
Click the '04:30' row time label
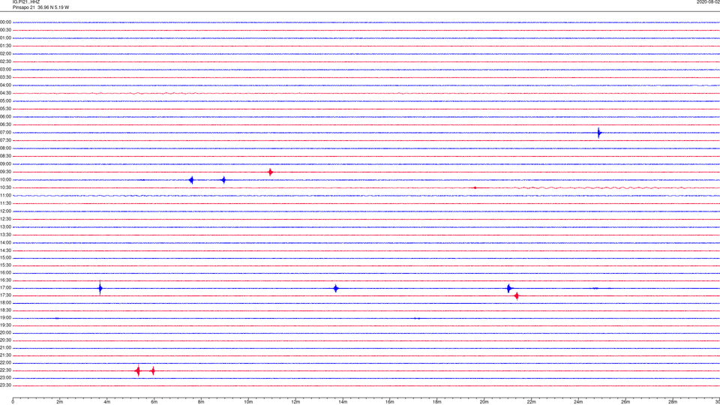pyautogui.click(x=5, y=93)
